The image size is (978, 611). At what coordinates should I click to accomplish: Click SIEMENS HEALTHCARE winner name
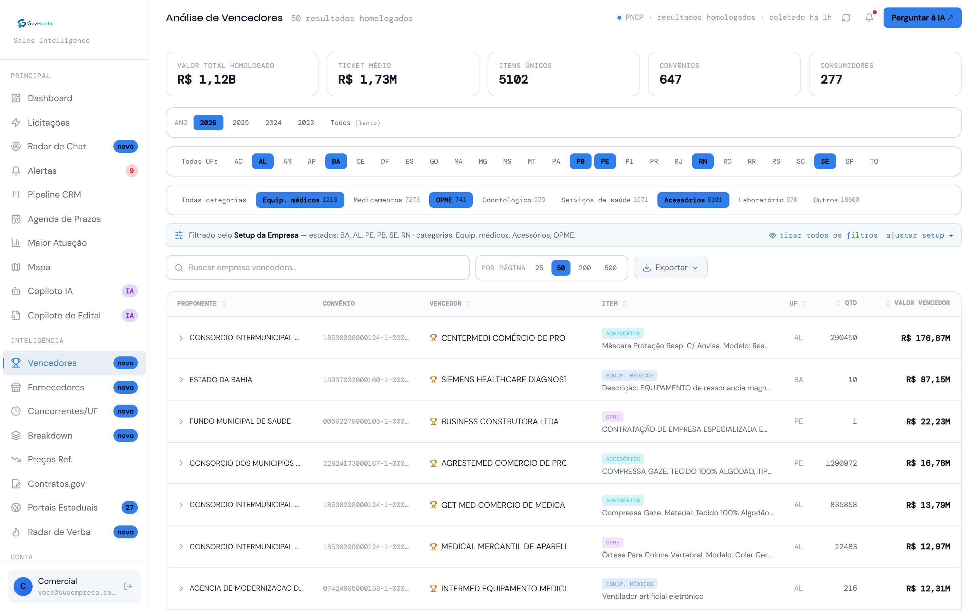[x=503, y=379]
